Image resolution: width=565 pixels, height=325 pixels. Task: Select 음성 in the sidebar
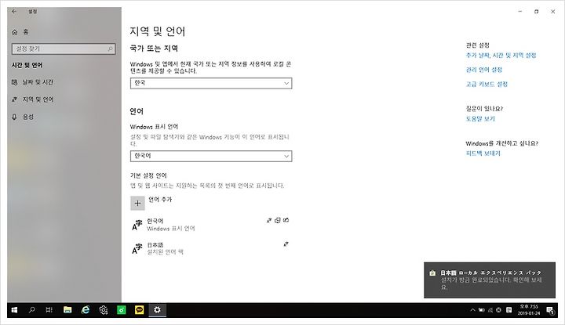tap(23, 117)
